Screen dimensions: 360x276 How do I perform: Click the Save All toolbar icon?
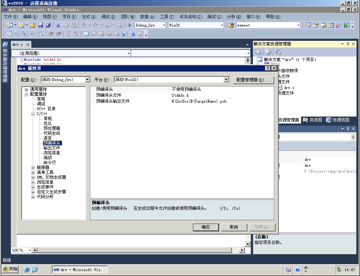tap(48, 25)
